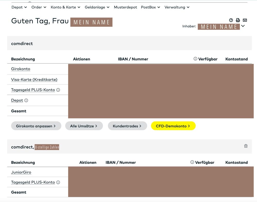Viewport: 257px width, 202px height.
Task: Open the Visa-Karte (Kreditkarte) link
Action: [x=34, y=80]
